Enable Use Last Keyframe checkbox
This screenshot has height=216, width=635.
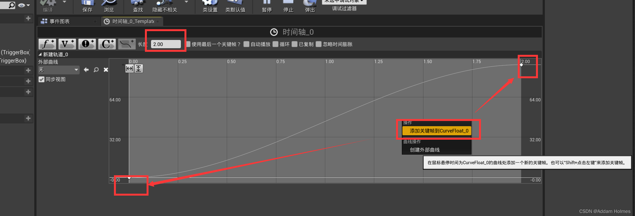coord(188,44)
